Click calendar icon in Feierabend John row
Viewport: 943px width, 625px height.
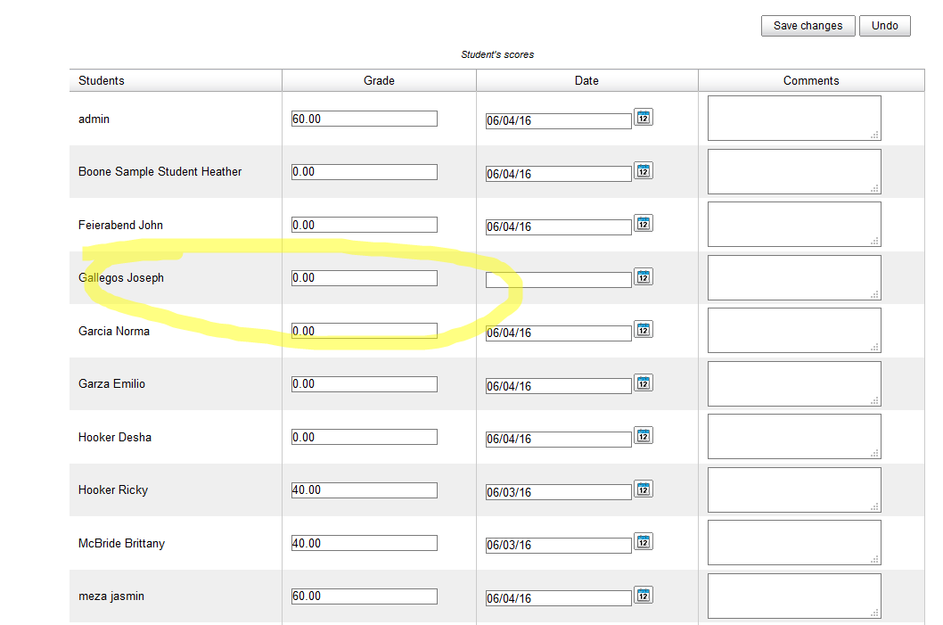tap(644, 223)
